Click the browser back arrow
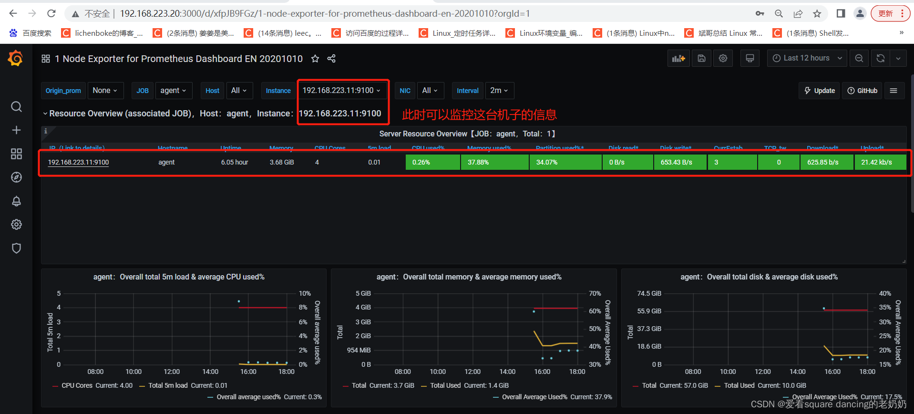The image size is (914, 414). point(13,13)
